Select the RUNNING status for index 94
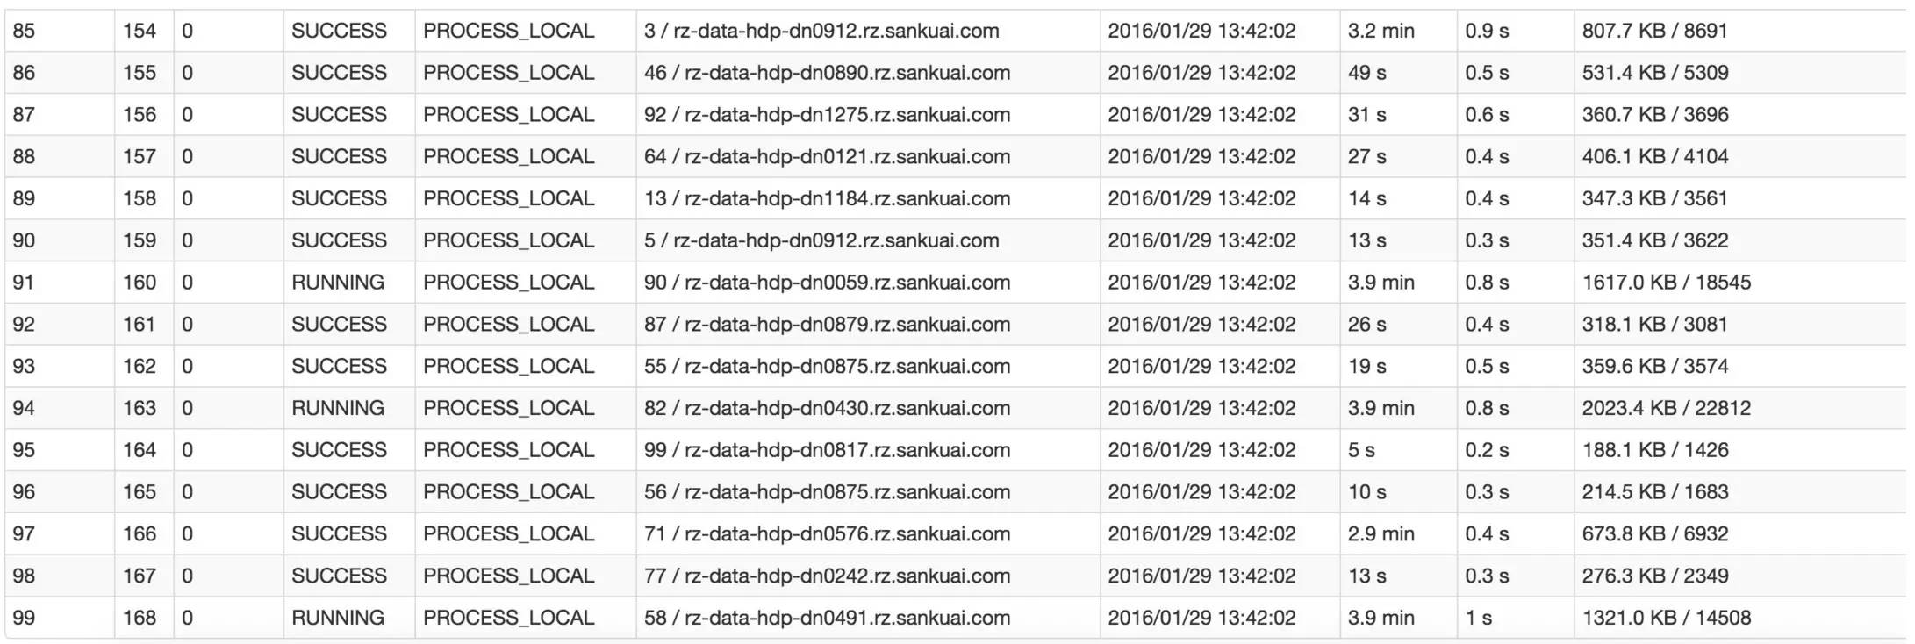This screenshot has width=1915, height=644. tap(348, 408)
